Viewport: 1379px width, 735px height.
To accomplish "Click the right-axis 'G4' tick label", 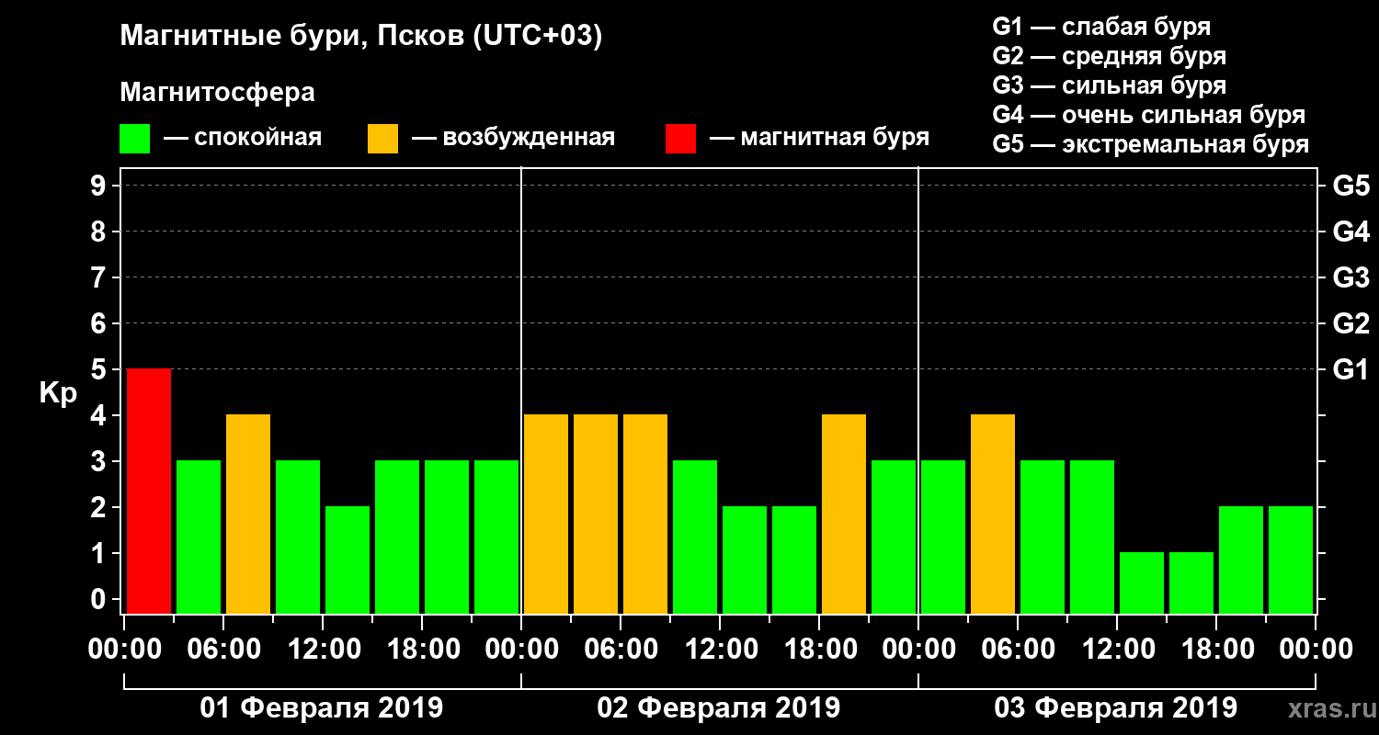I will (1351, 232).
